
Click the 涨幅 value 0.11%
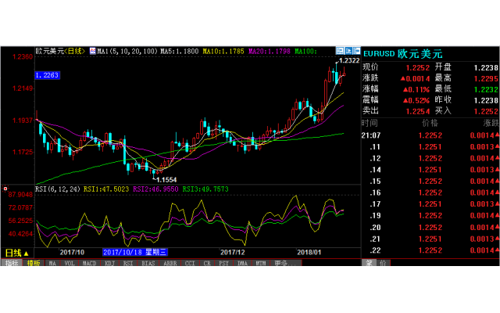click(x=416, y=89)
